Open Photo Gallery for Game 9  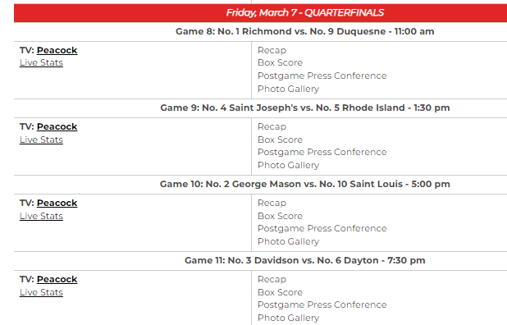[289, 165]
